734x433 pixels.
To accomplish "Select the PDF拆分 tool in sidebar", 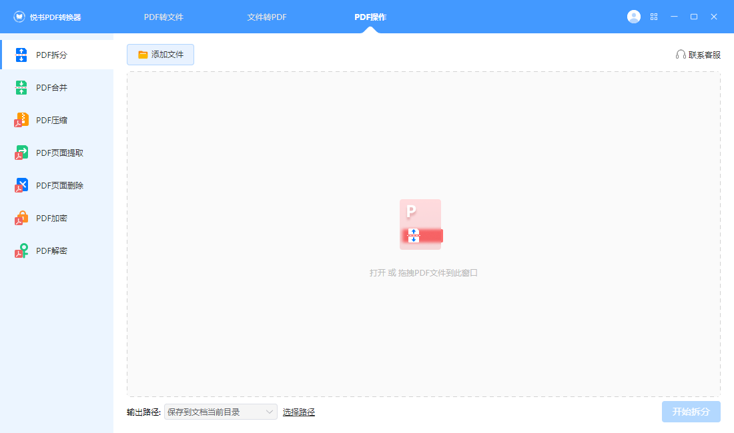I will point(57,55).
